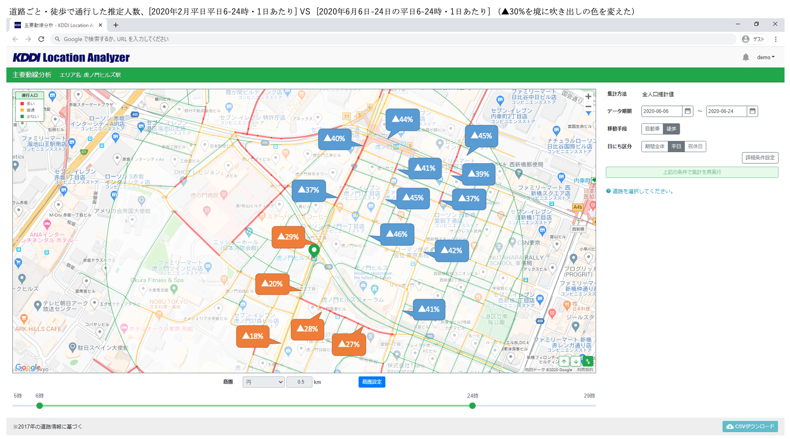Click the 詳細条件設定 button
Screen dimensions: 790x439
[x=760, y=158]
